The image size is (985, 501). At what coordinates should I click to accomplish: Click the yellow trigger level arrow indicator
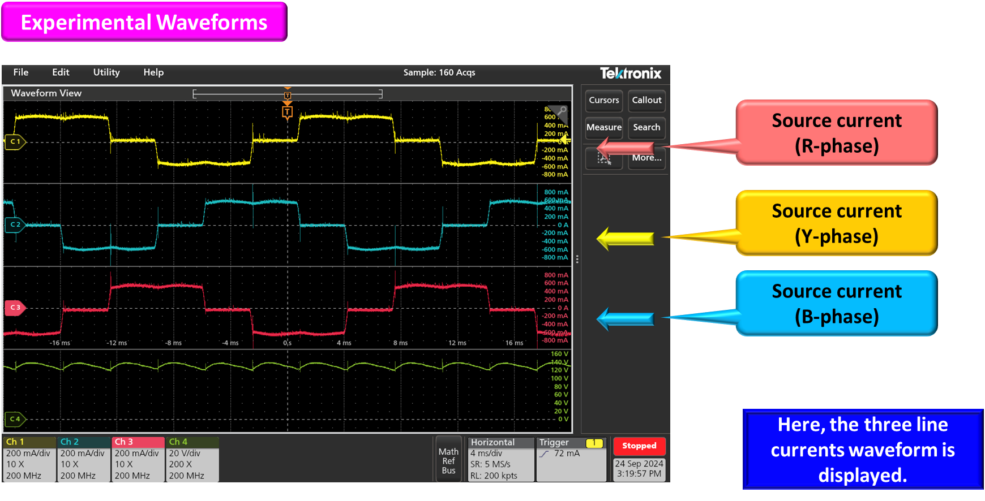point(565,139)
